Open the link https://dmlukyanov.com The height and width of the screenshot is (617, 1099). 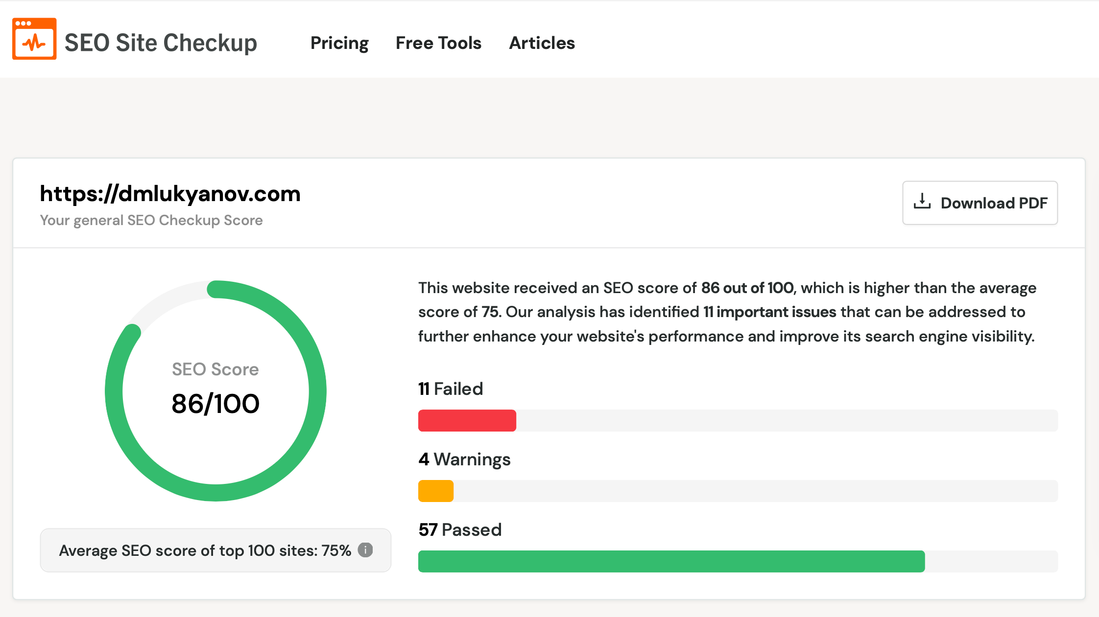[169, 194]
